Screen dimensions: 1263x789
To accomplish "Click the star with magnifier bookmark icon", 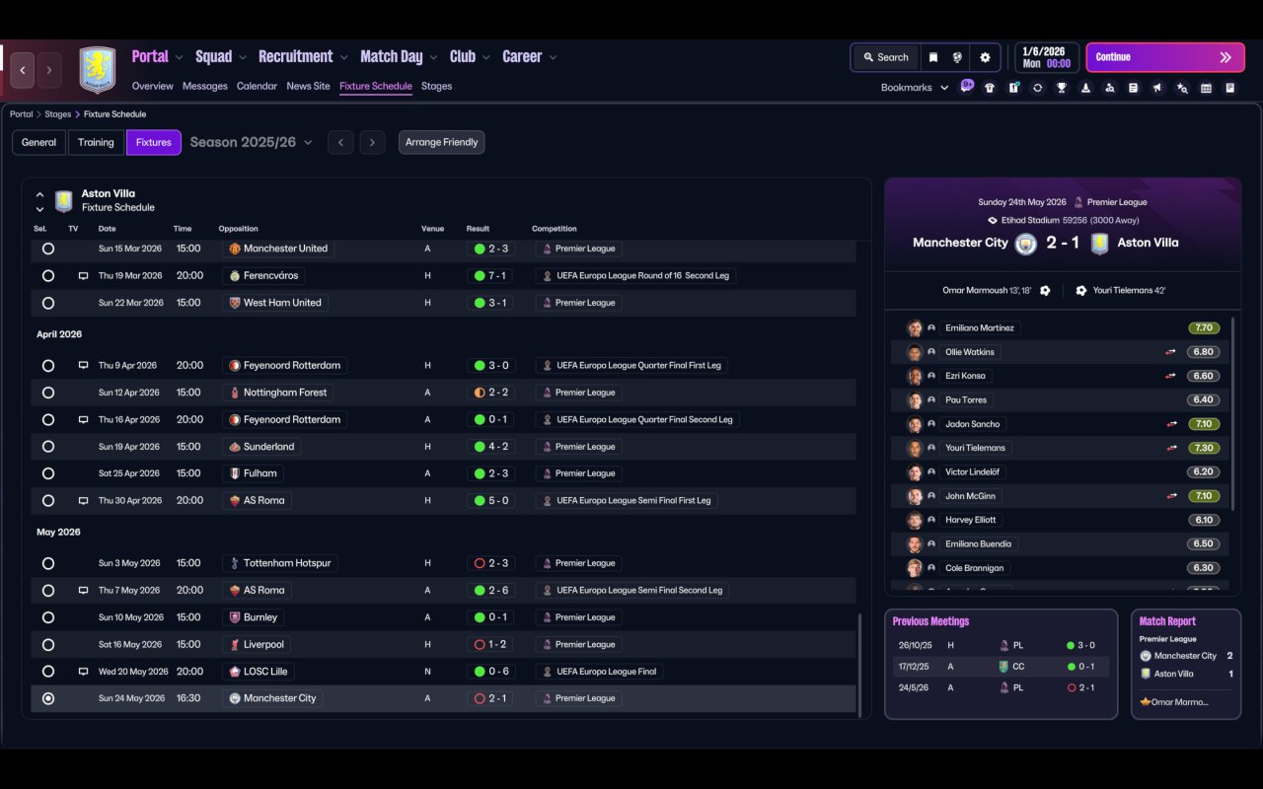I will pyautogui.click(x=1182, y=88).
